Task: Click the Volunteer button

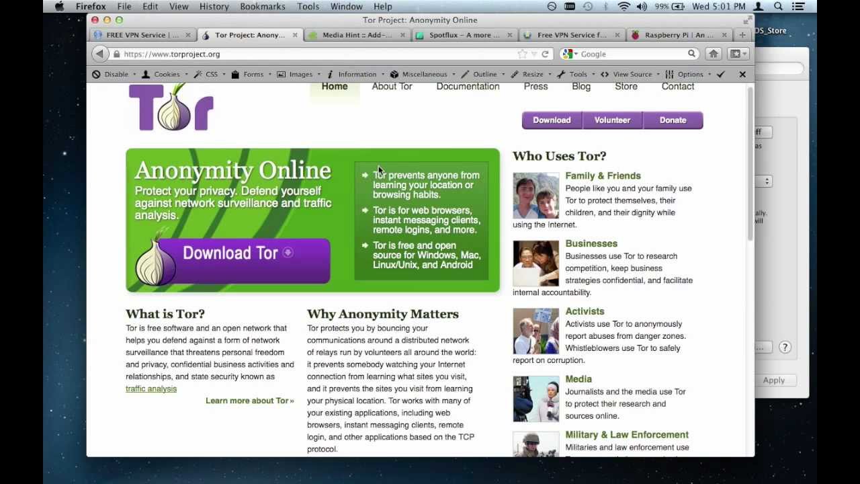Action: [x=612, y=120]
